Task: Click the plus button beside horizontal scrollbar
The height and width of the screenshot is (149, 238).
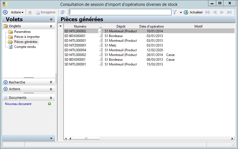Action: [66, 138]
